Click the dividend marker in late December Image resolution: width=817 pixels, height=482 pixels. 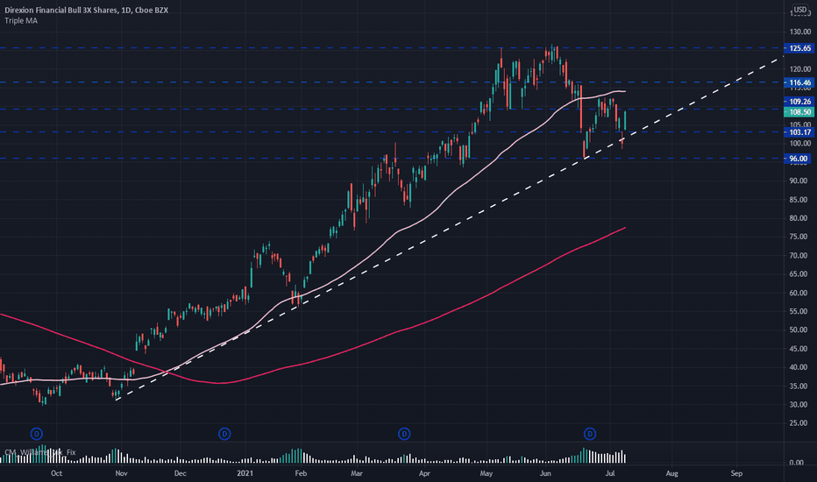224,434
